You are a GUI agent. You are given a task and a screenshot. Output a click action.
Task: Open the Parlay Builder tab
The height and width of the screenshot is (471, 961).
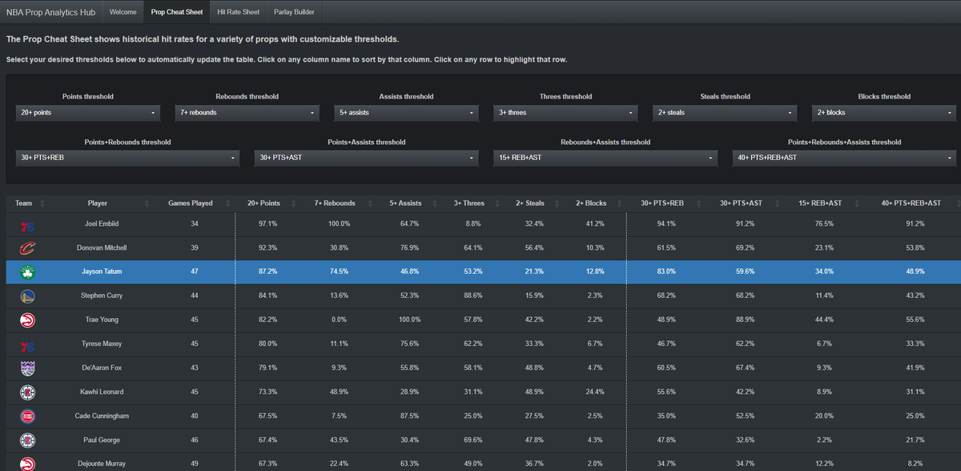tap(295, 12)
